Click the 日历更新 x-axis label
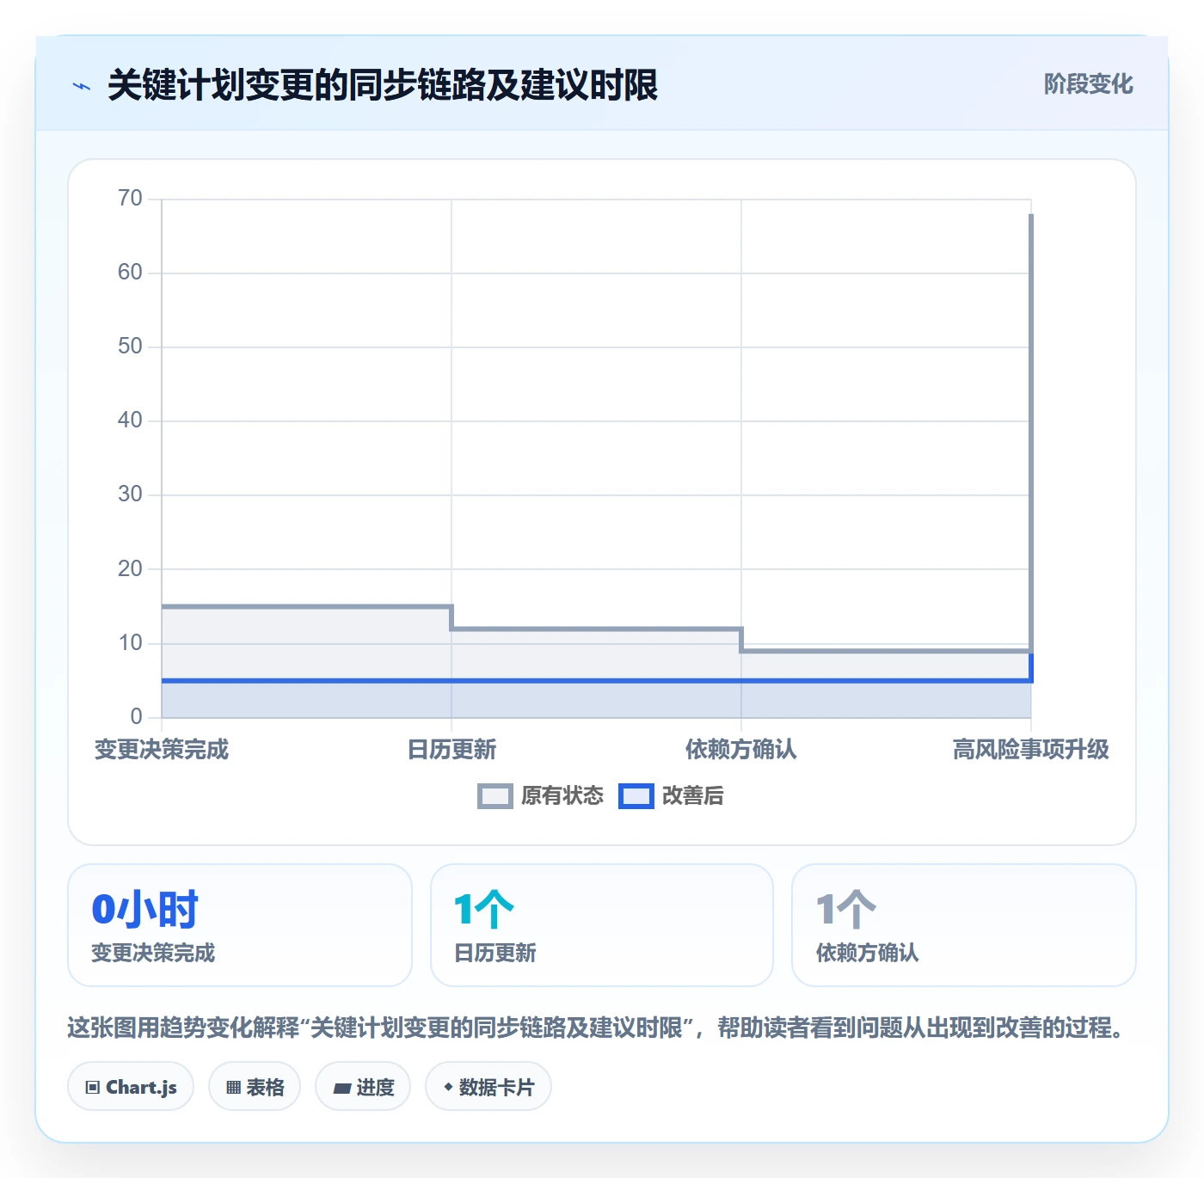The height and width of the screenshot is (1178, 1204). (x=451, y=750)
